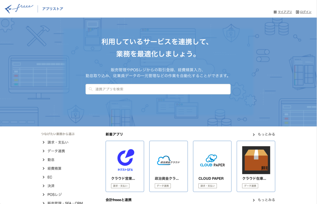The height and width of the screenshot is (204, 317).
Task: Expand the 経費精算 category chevron
Action: [44, 168]
